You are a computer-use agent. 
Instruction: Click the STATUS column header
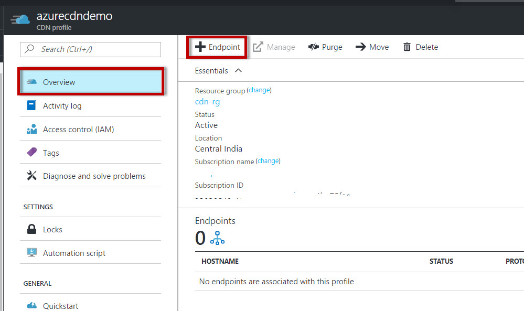[x=441, y=261]
